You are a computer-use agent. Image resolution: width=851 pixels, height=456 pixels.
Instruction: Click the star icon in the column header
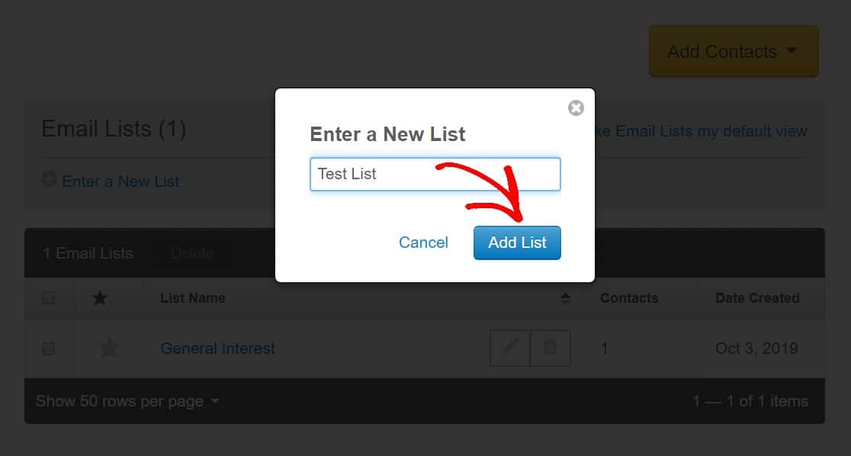coord(100,297)
